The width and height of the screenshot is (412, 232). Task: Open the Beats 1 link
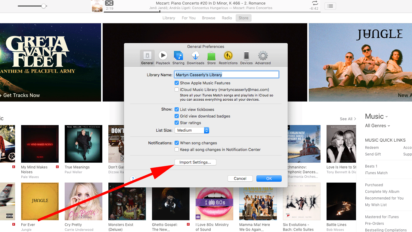click(371, 166)
